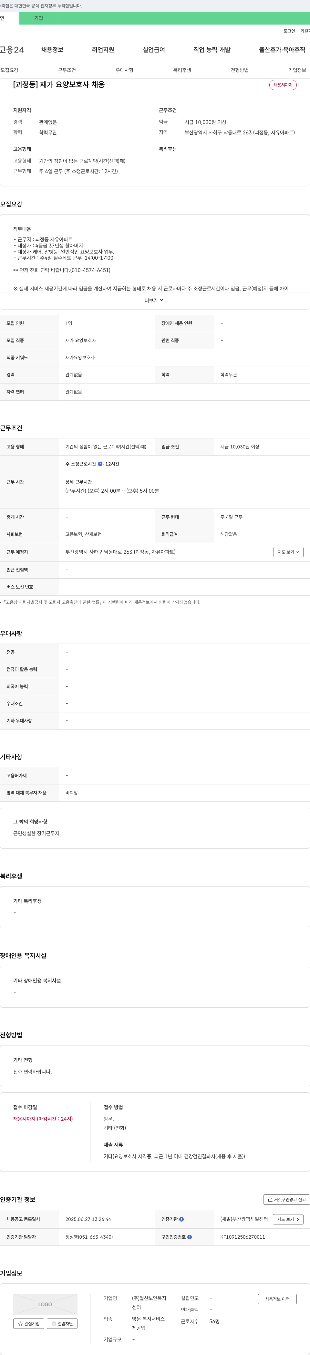
Task: Click the 고용24 site logo
Action: click(x=12, y=49)
